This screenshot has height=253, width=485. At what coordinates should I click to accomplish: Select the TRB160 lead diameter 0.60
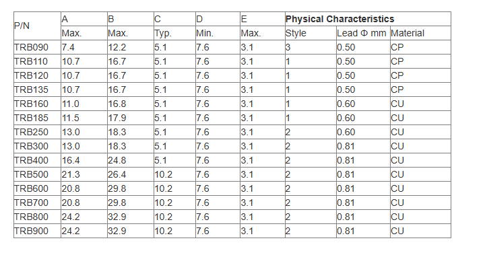363,104
